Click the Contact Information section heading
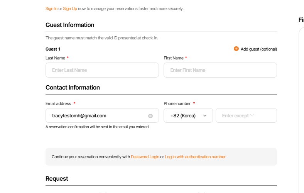 click(73, 88)
